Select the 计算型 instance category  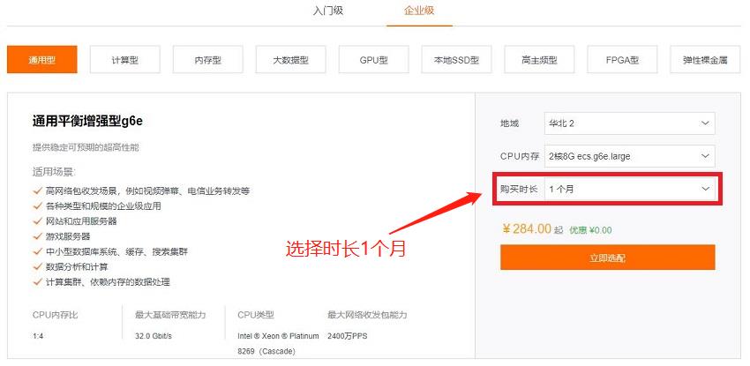pyautogui.click(x=124, y=60)
